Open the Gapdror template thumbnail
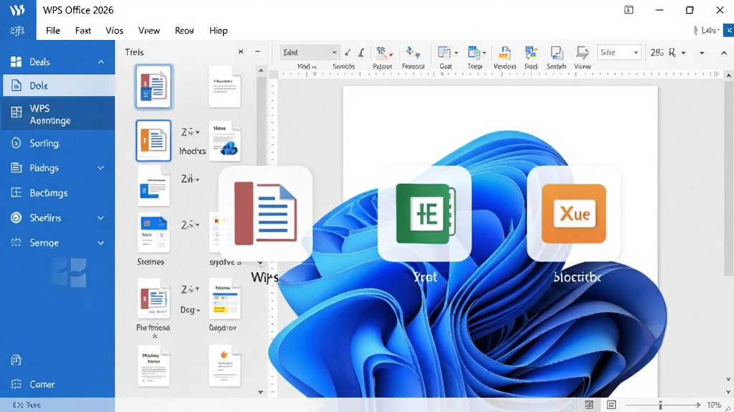Screen dimensions: 734x412 tap(224, 299)
